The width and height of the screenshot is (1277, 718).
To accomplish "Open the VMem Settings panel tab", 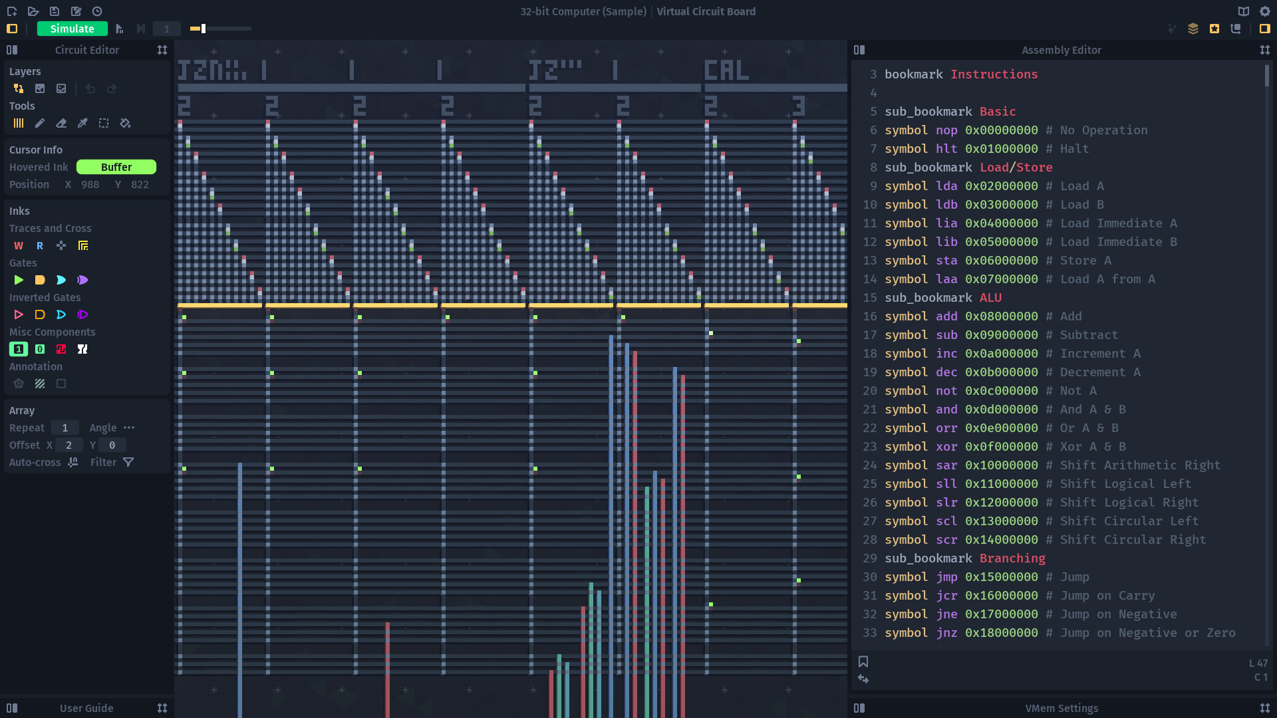I will (1062, 708).
